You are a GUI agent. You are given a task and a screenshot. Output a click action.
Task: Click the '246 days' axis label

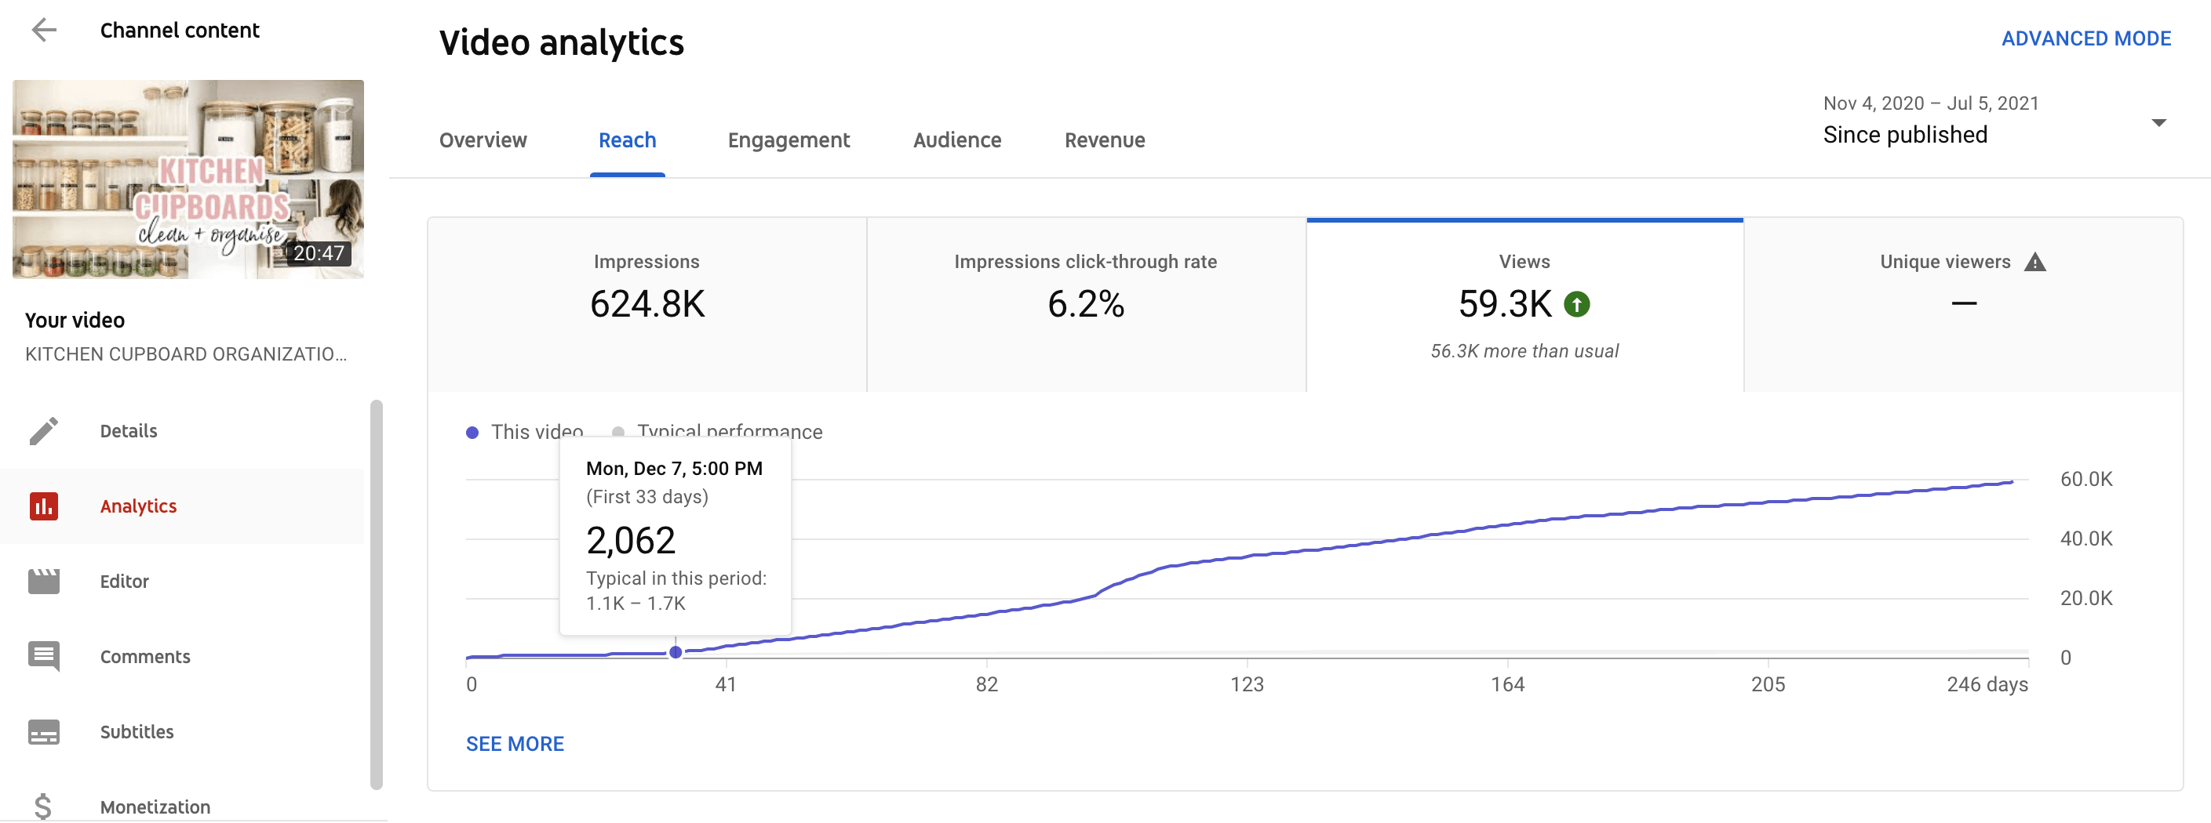click(1987, 684)
